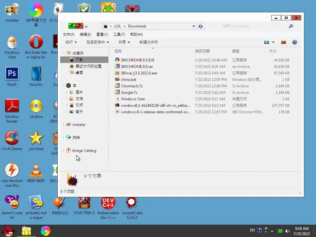The width and height of the screenshot is (316, 237).
Task: Sort by the 修改日期 column header
Action: [202, 51]
